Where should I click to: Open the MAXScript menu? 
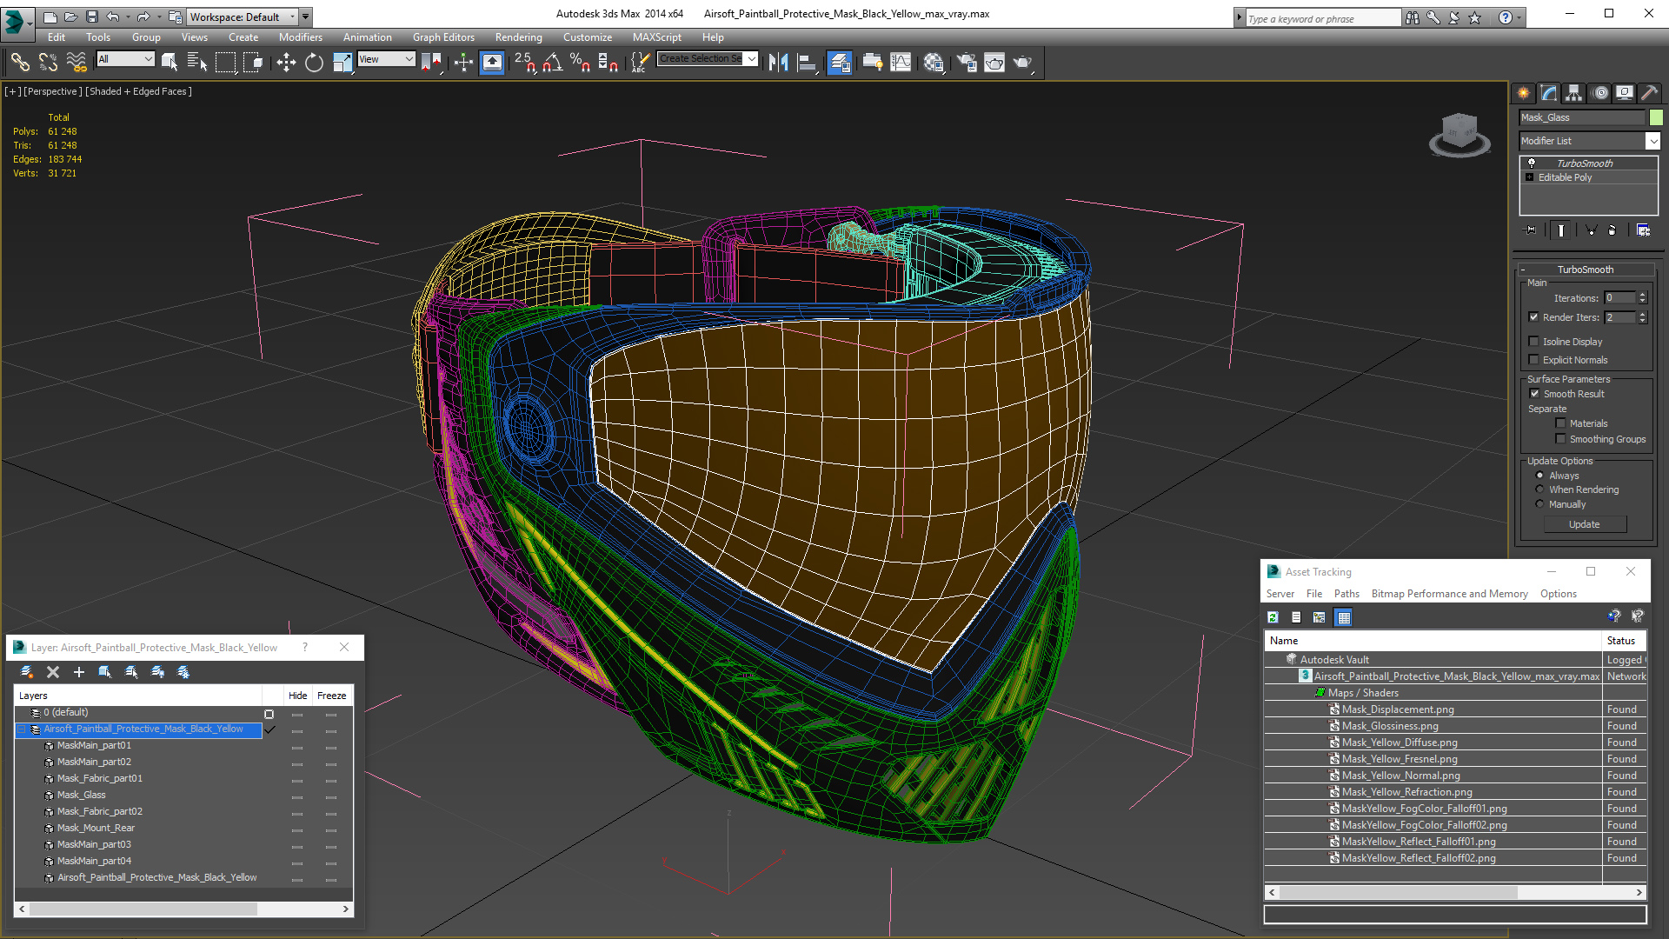point(656,37)
